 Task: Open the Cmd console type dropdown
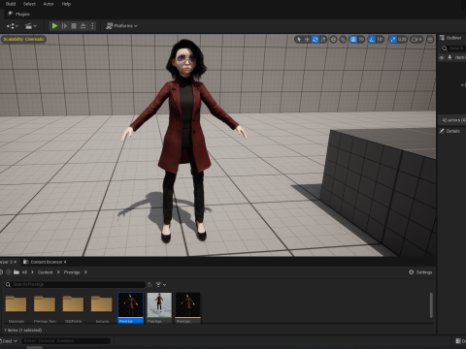pos(9,341)
